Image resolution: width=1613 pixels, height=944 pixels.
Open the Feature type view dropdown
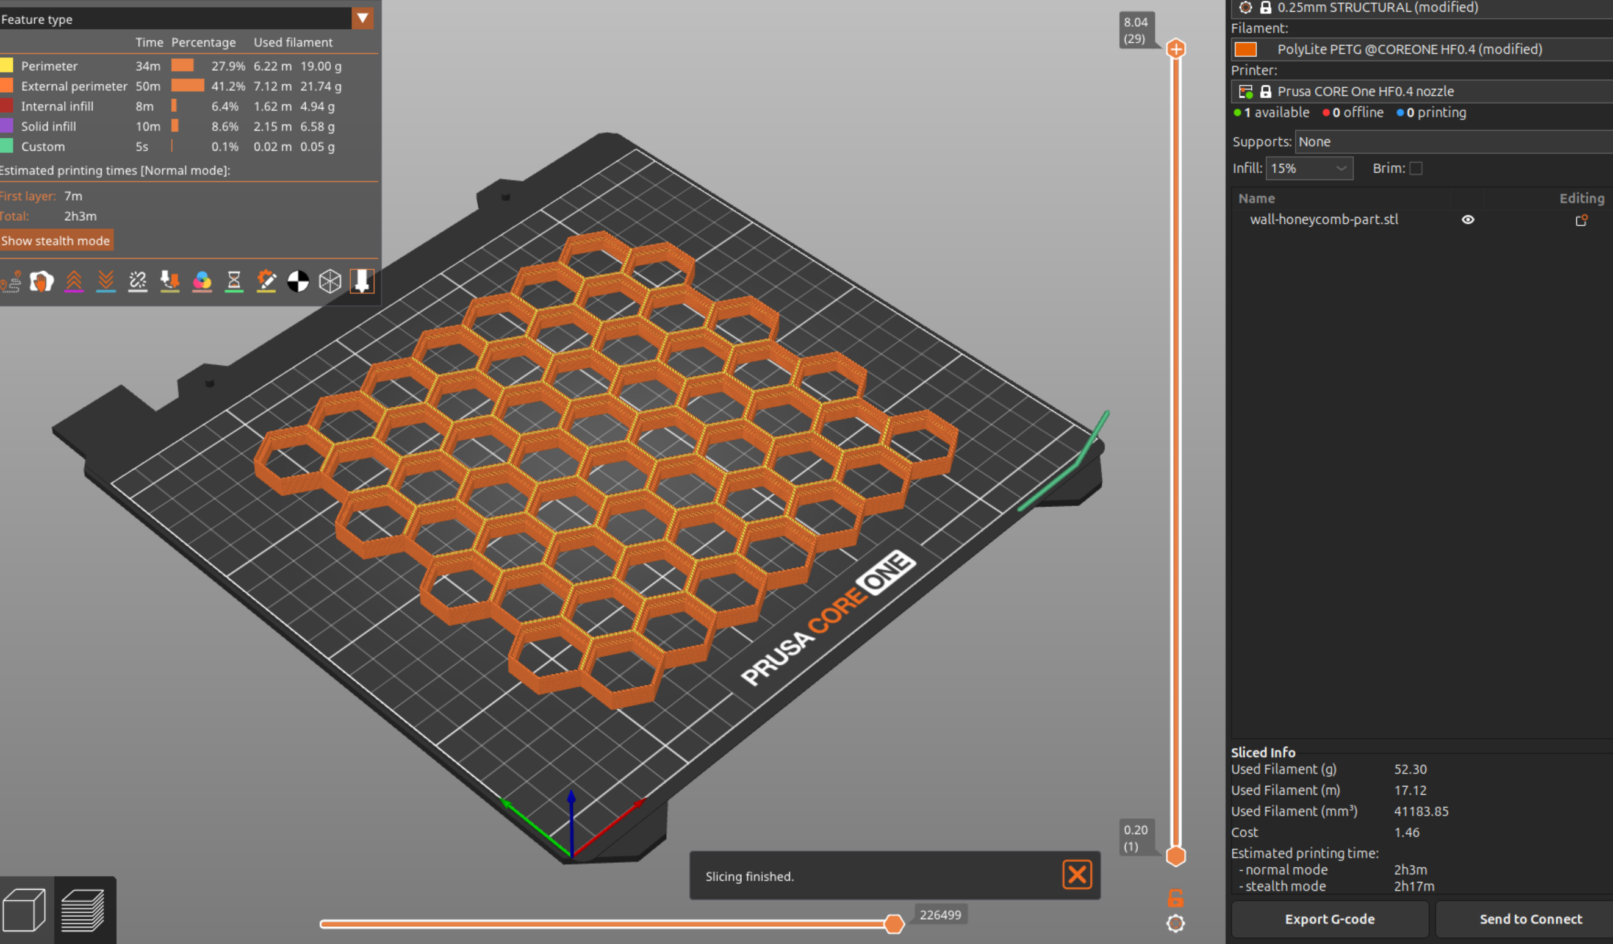coord(362,18)
